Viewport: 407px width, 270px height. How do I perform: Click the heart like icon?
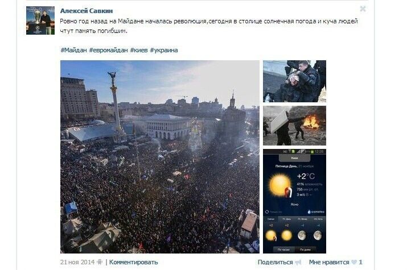354,262
